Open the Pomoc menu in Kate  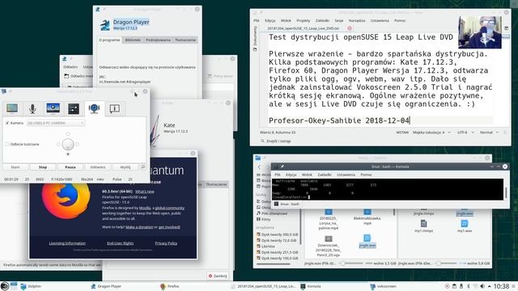click(400, 20)
